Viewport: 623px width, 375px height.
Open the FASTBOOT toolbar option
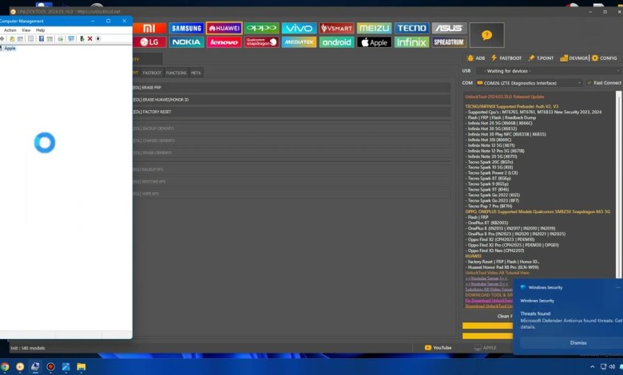tap(506, 58)
